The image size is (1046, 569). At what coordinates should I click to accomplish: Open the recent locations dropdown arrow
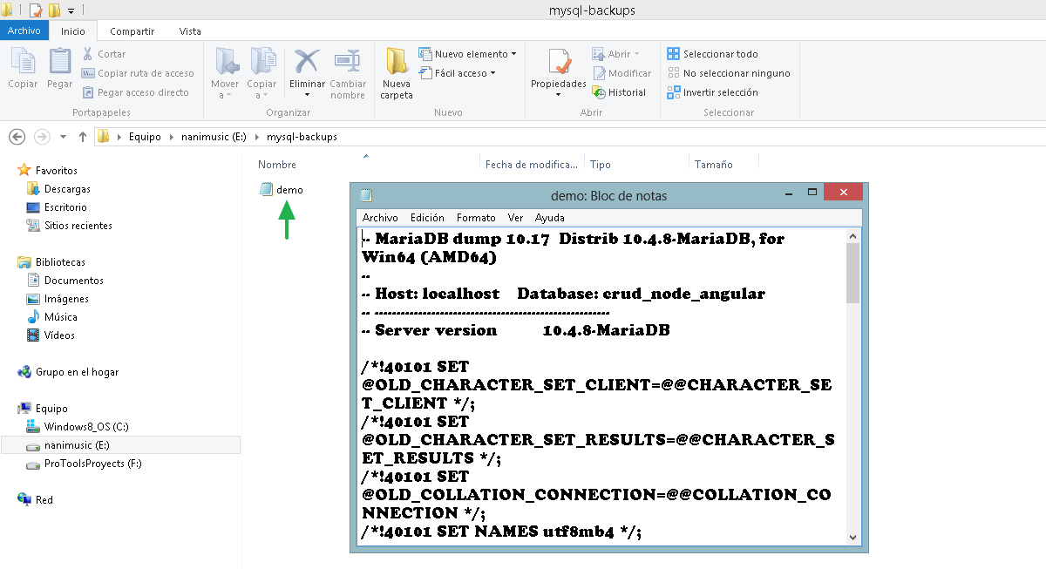[x=63, y=137]
